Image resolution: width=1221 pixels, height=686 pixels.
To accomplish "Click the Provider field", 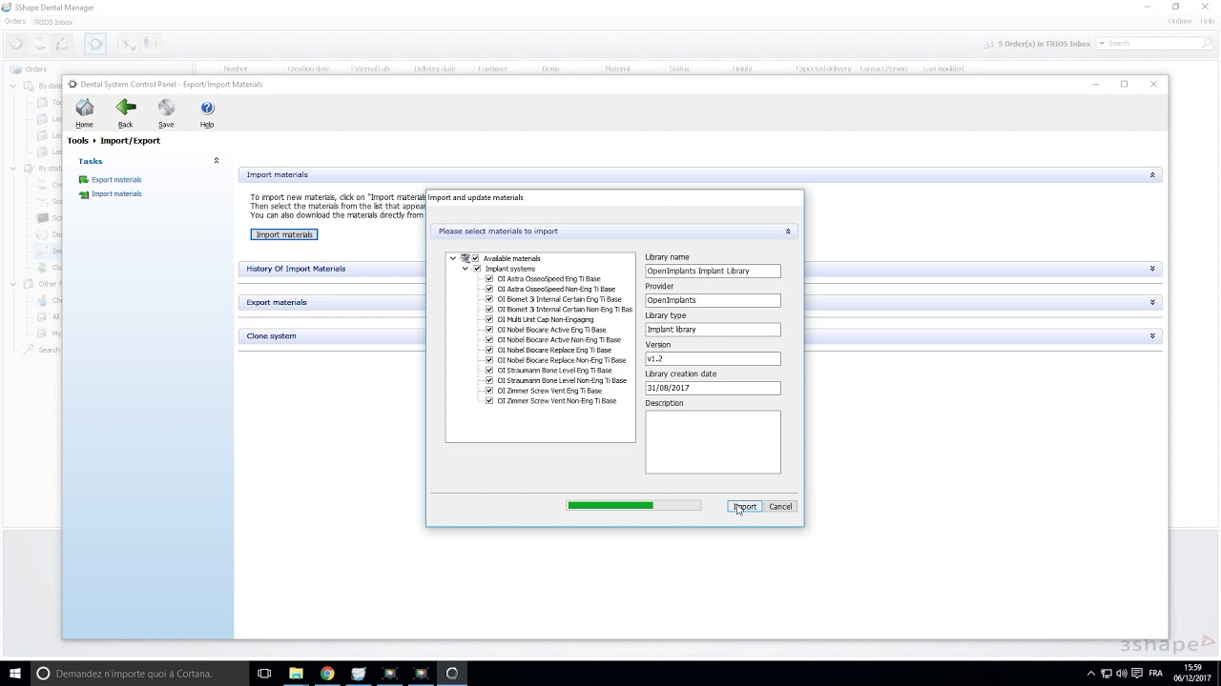I will (713, 300).
